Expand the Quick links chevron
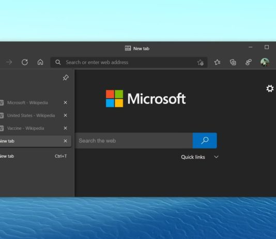 [x=217, y=157]
